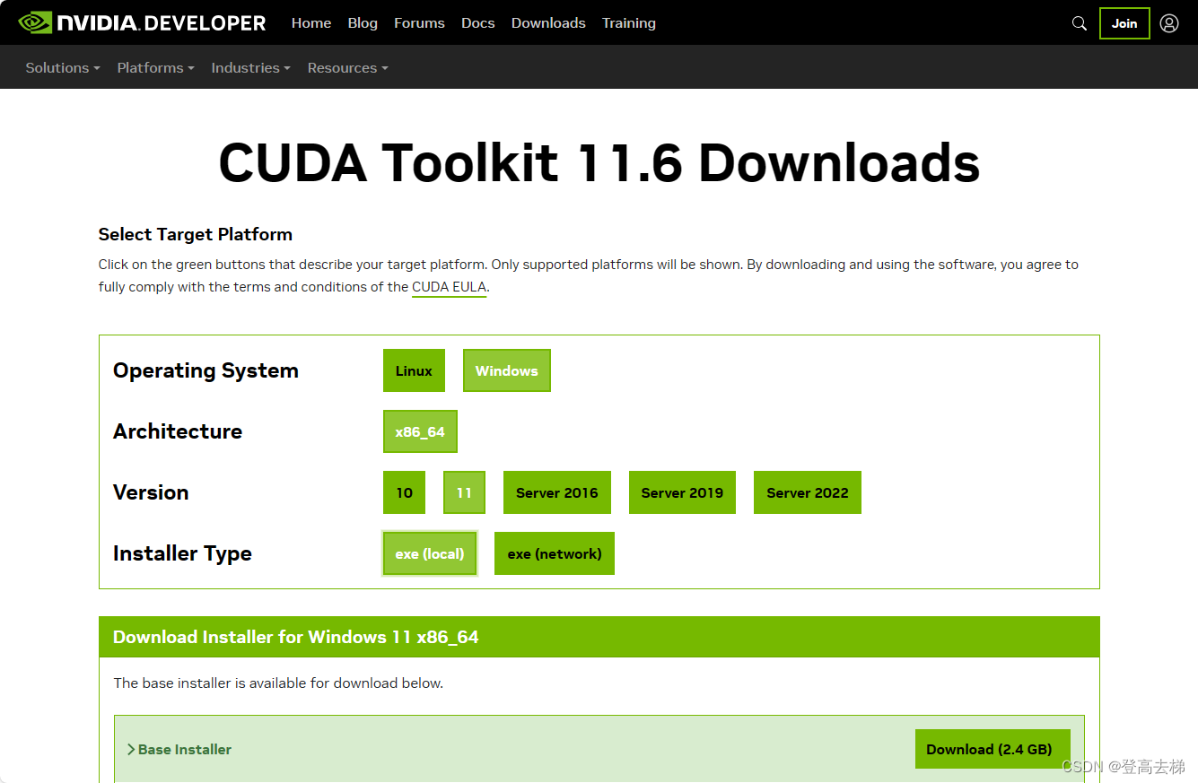Image resolution: width=1198 pixels, height=783 pixels.
Task: Click the Operating System label
Action: point(205,370)
